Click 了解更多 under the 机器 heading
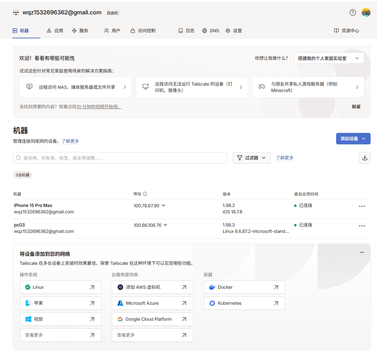This screenshot has width=377, height=352. [x=70, y=141]
